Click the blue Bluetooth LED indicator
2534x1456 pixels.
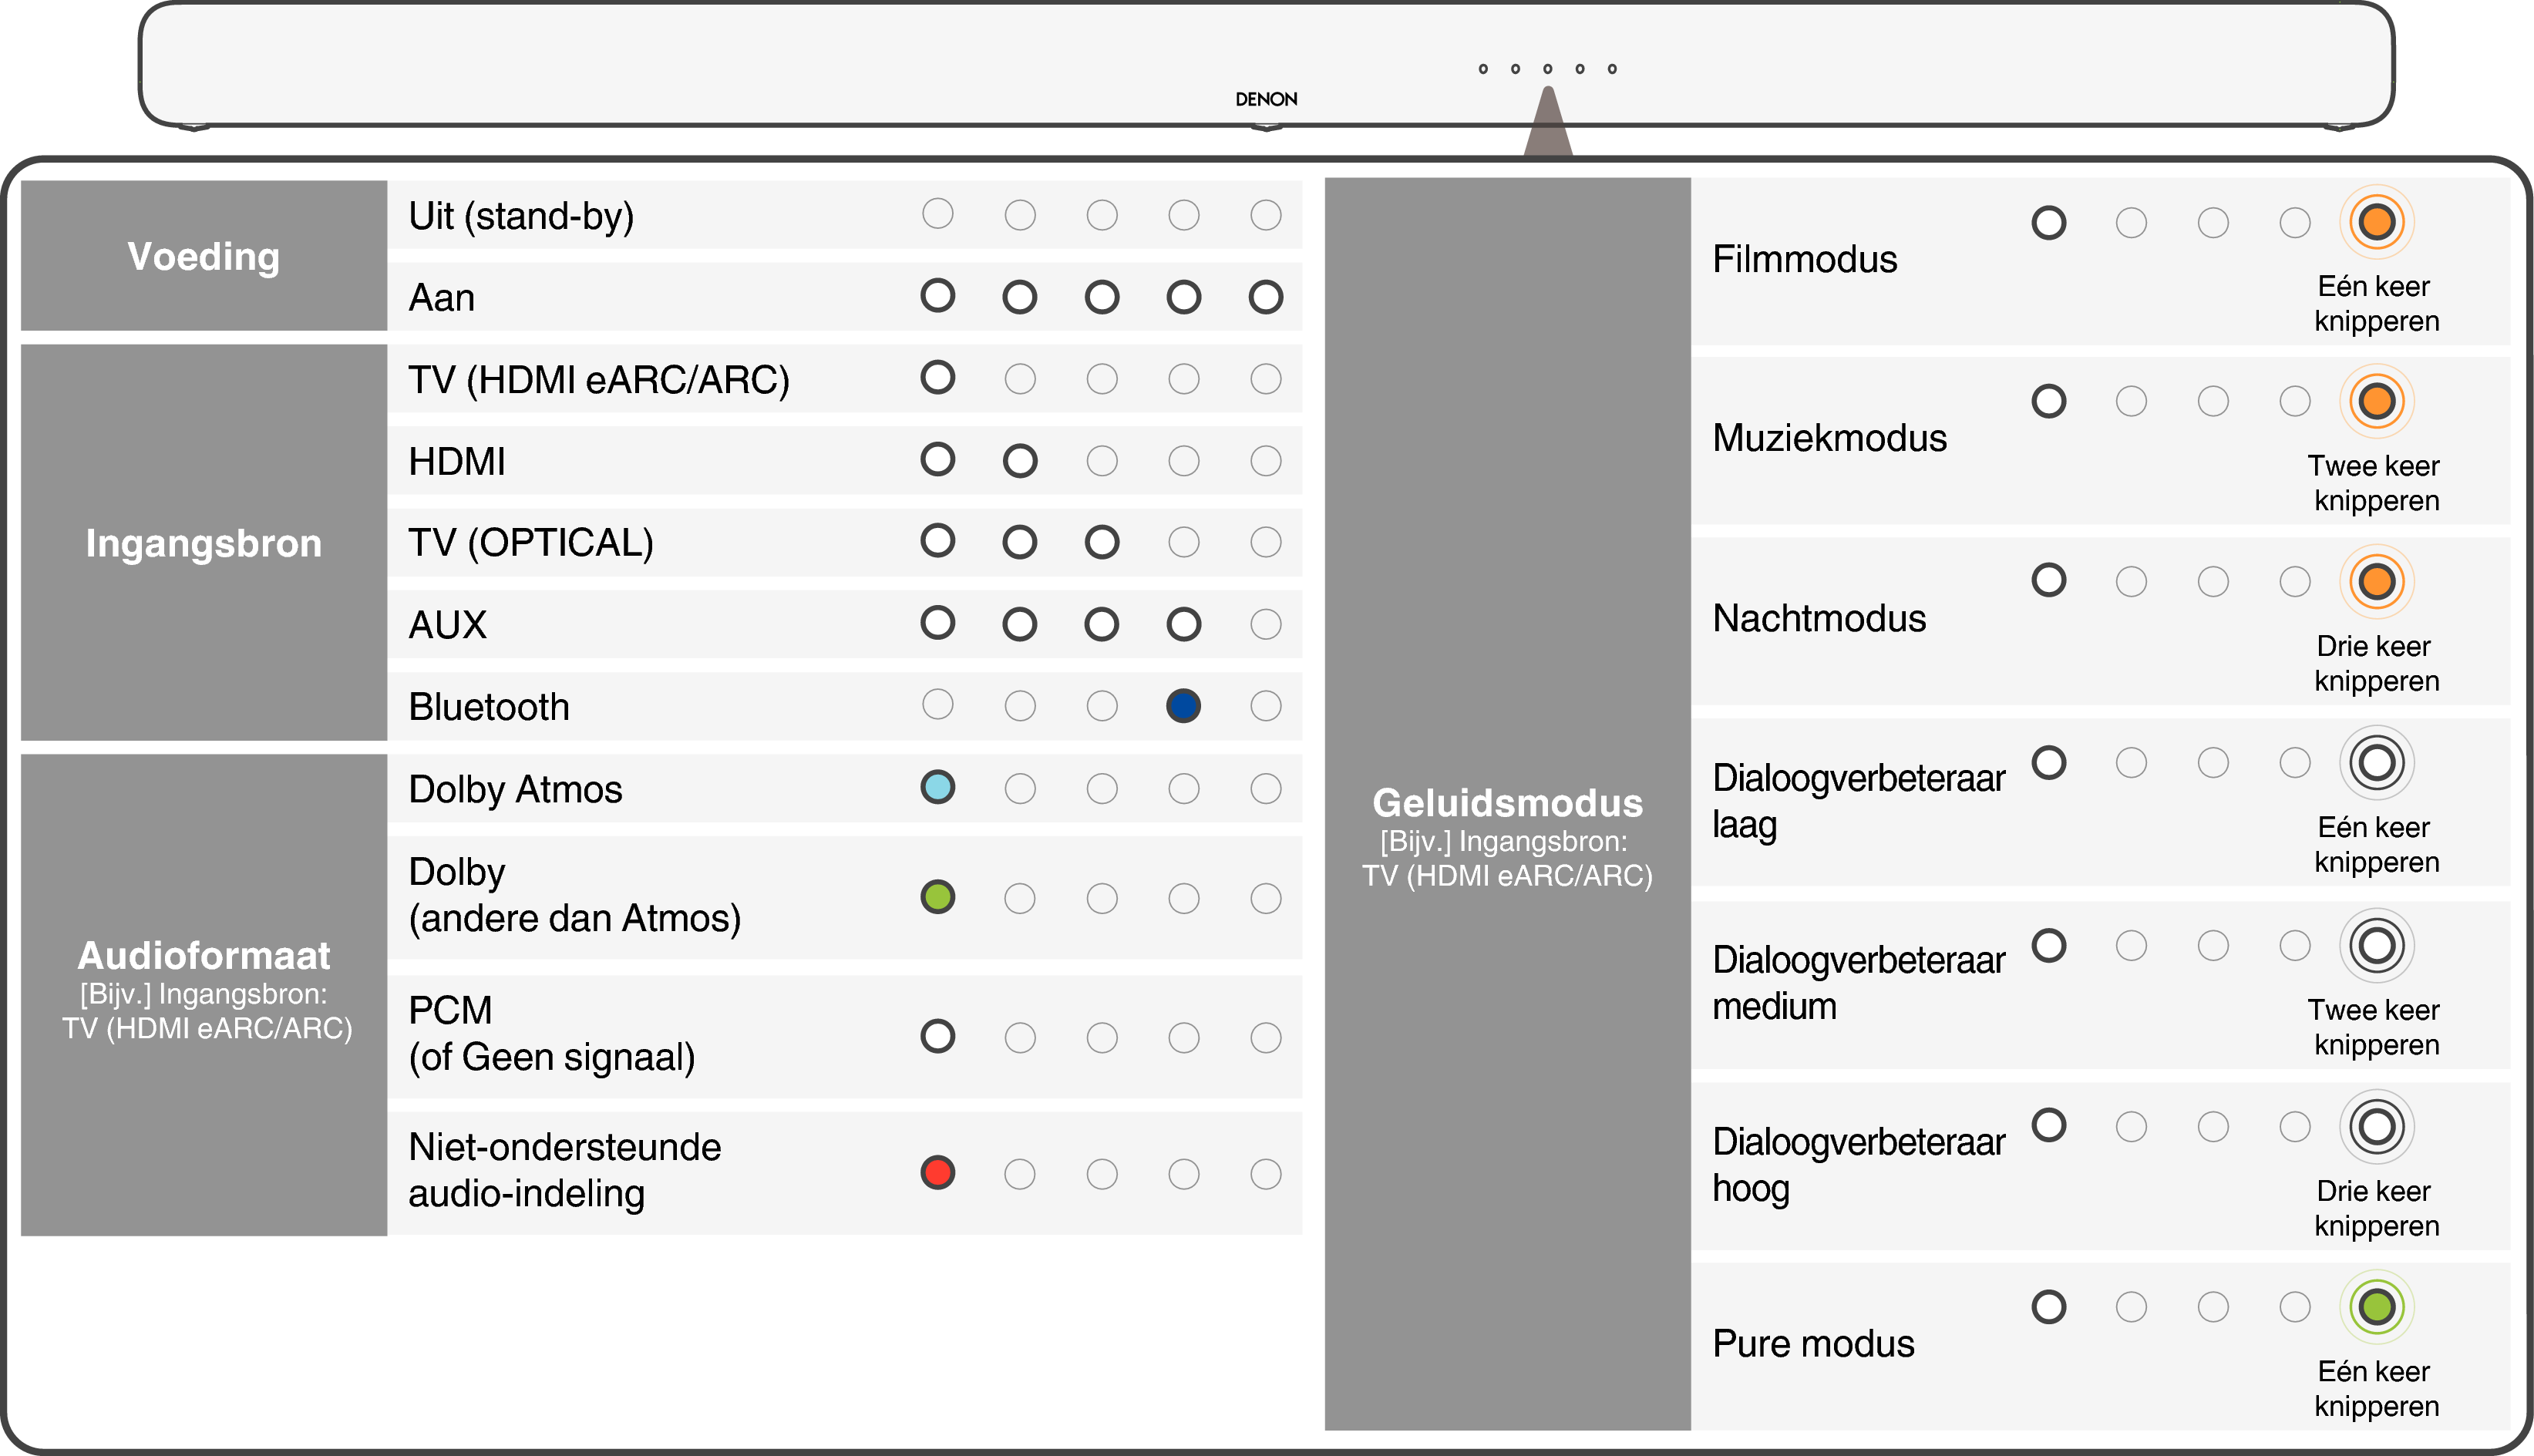1183,706
